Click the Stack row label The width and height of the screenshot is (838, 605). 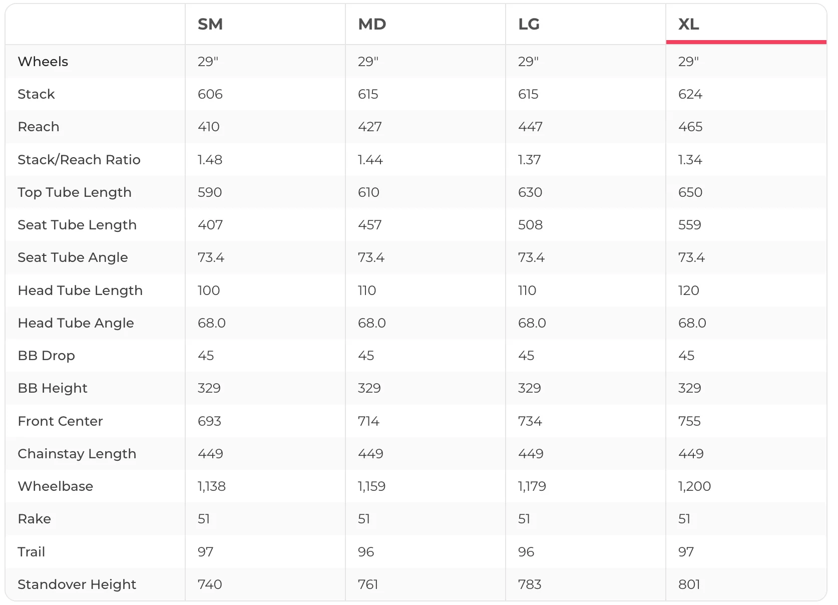pyautogui.click(x=36, y=94)
